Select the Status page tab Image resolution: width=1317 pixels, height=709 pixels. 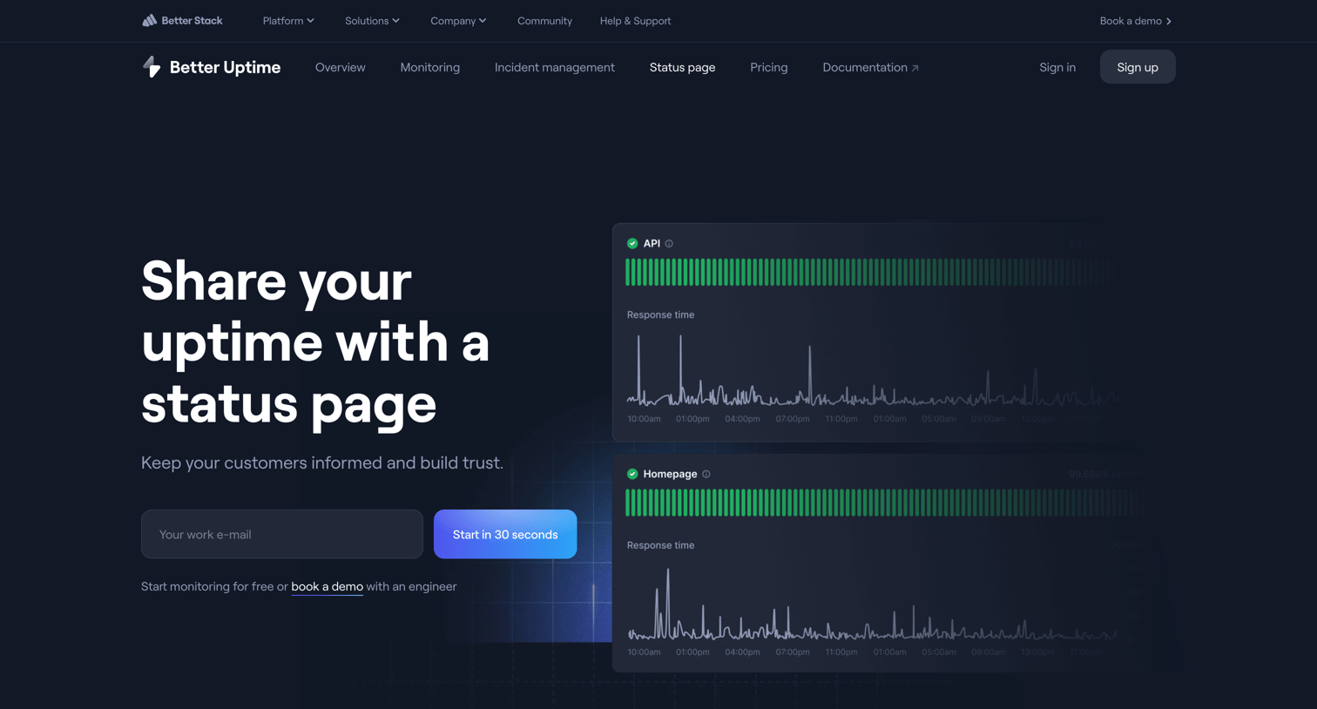(682, 67)
